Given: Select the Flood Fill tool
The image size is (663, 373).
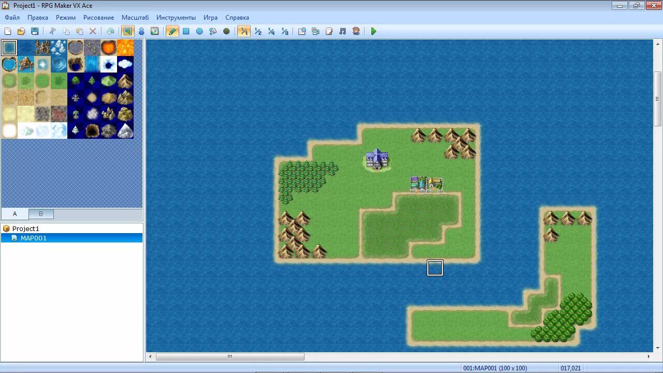Looking at the screenshot, I should (x=213, y=32).
